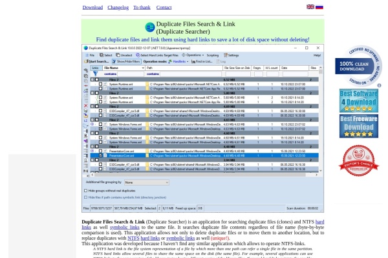Image resolution: width=388 pixels, height=258 pixels.
Task: Sort by the H/L count column header
Action: coord(272,68)
